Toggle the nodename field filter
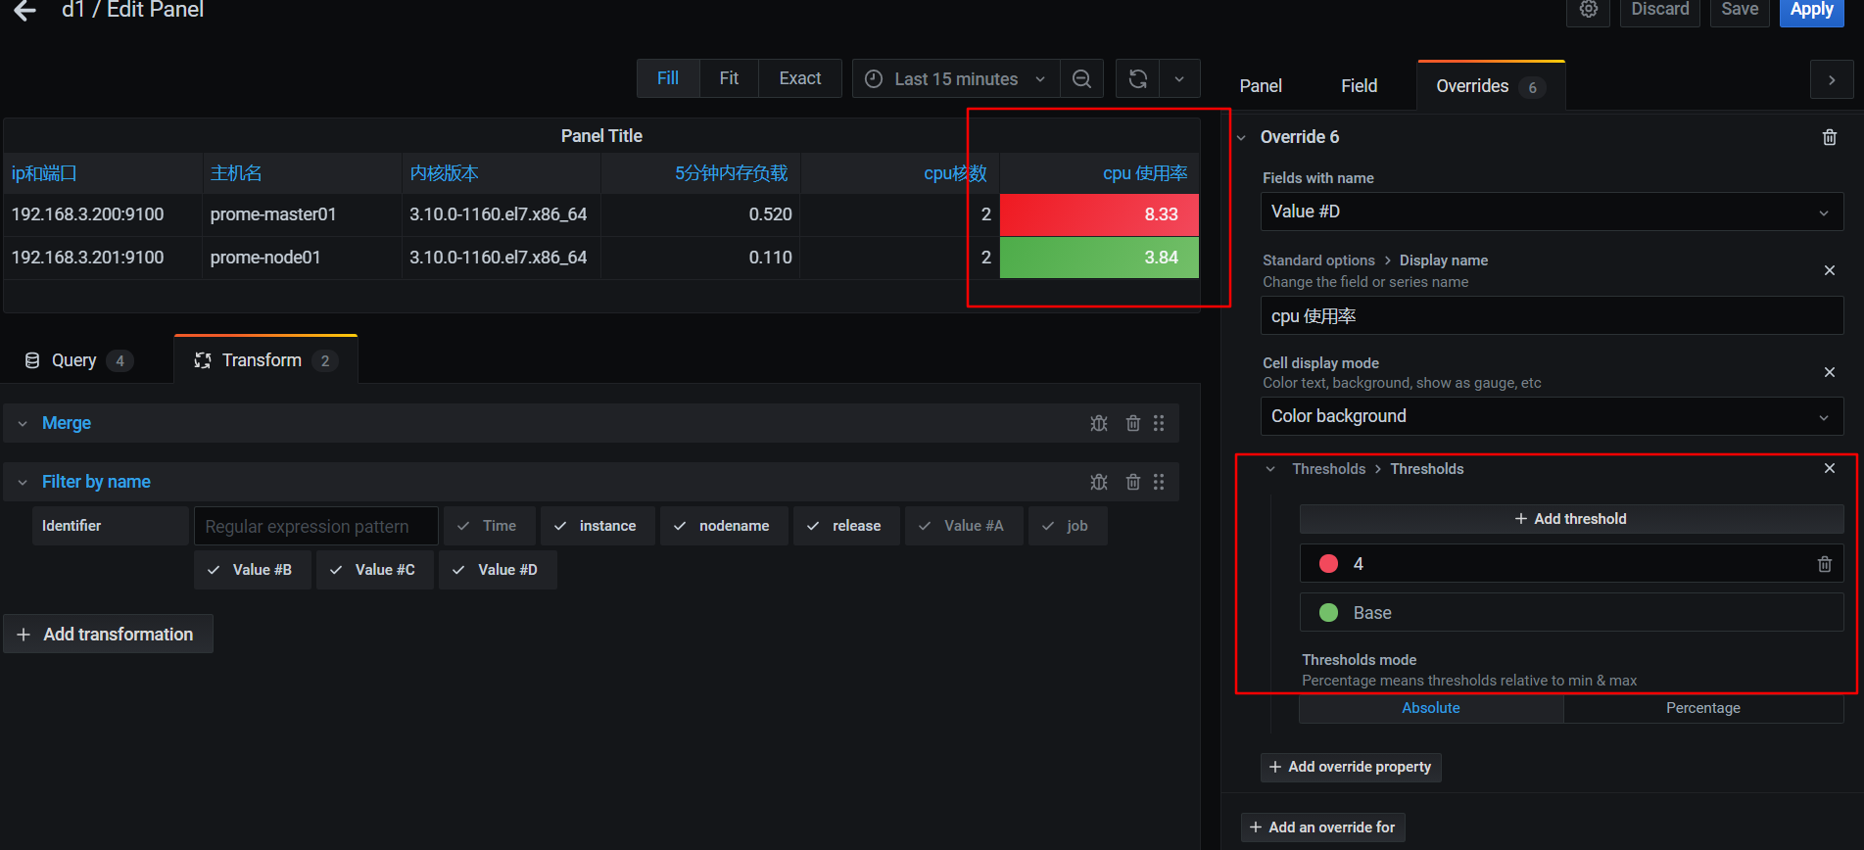The image size is (1864, 850). [x=724, y=526]
